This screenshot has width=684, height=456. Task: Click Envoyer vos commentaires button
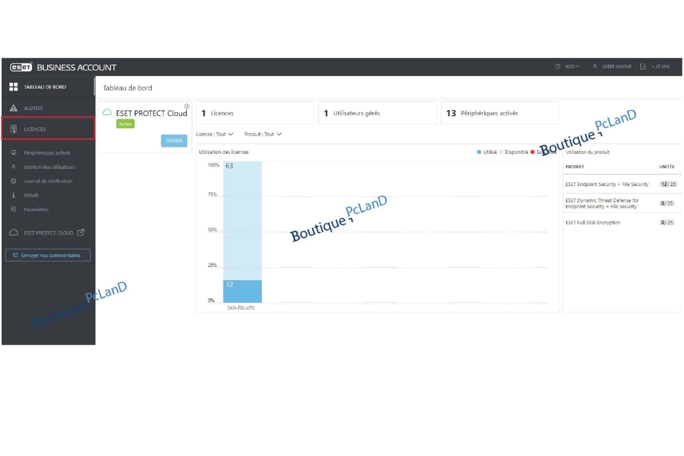click(x=48, y=255)
